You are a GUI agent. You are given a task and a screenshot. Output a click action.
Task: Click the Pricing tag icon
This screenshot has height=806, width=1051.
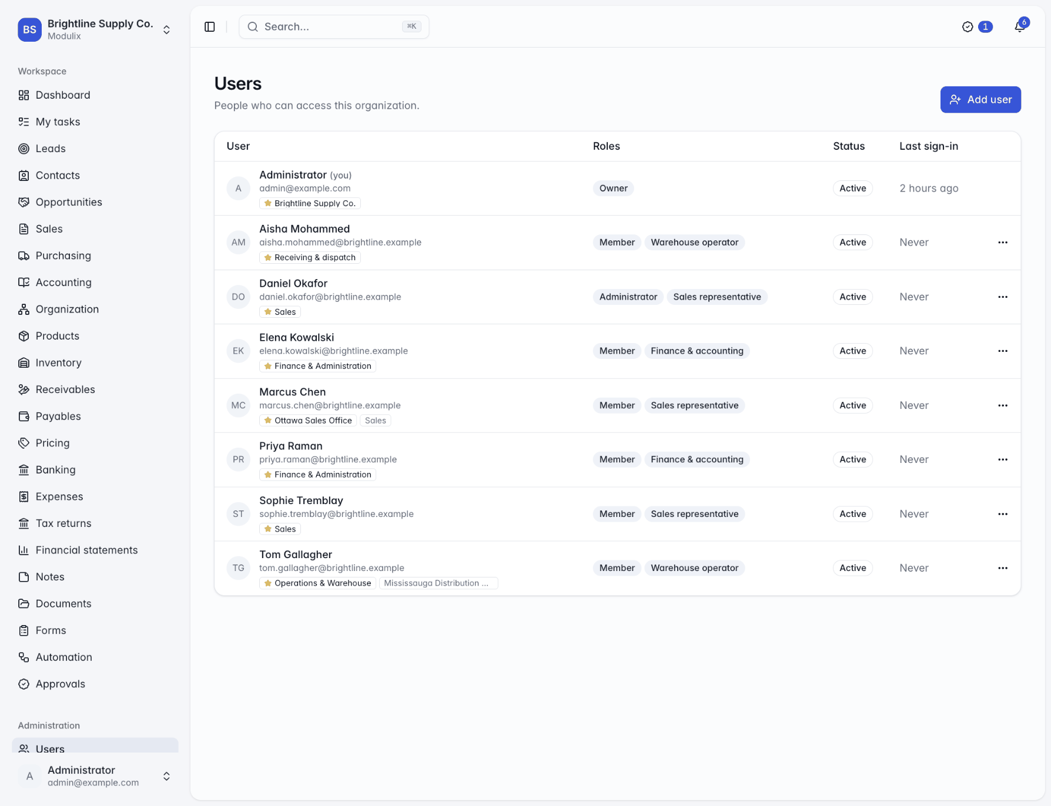24,443
